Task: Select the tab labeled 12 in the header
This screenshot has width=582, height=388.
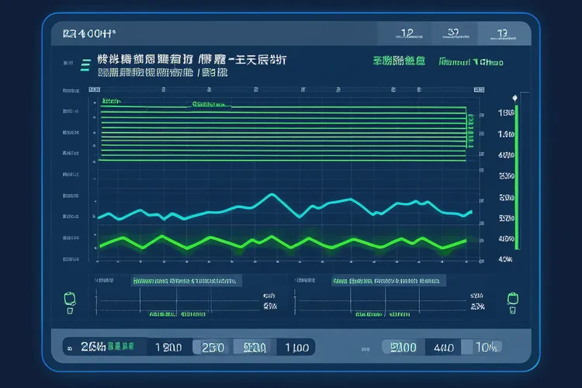Action: [406, 34]
